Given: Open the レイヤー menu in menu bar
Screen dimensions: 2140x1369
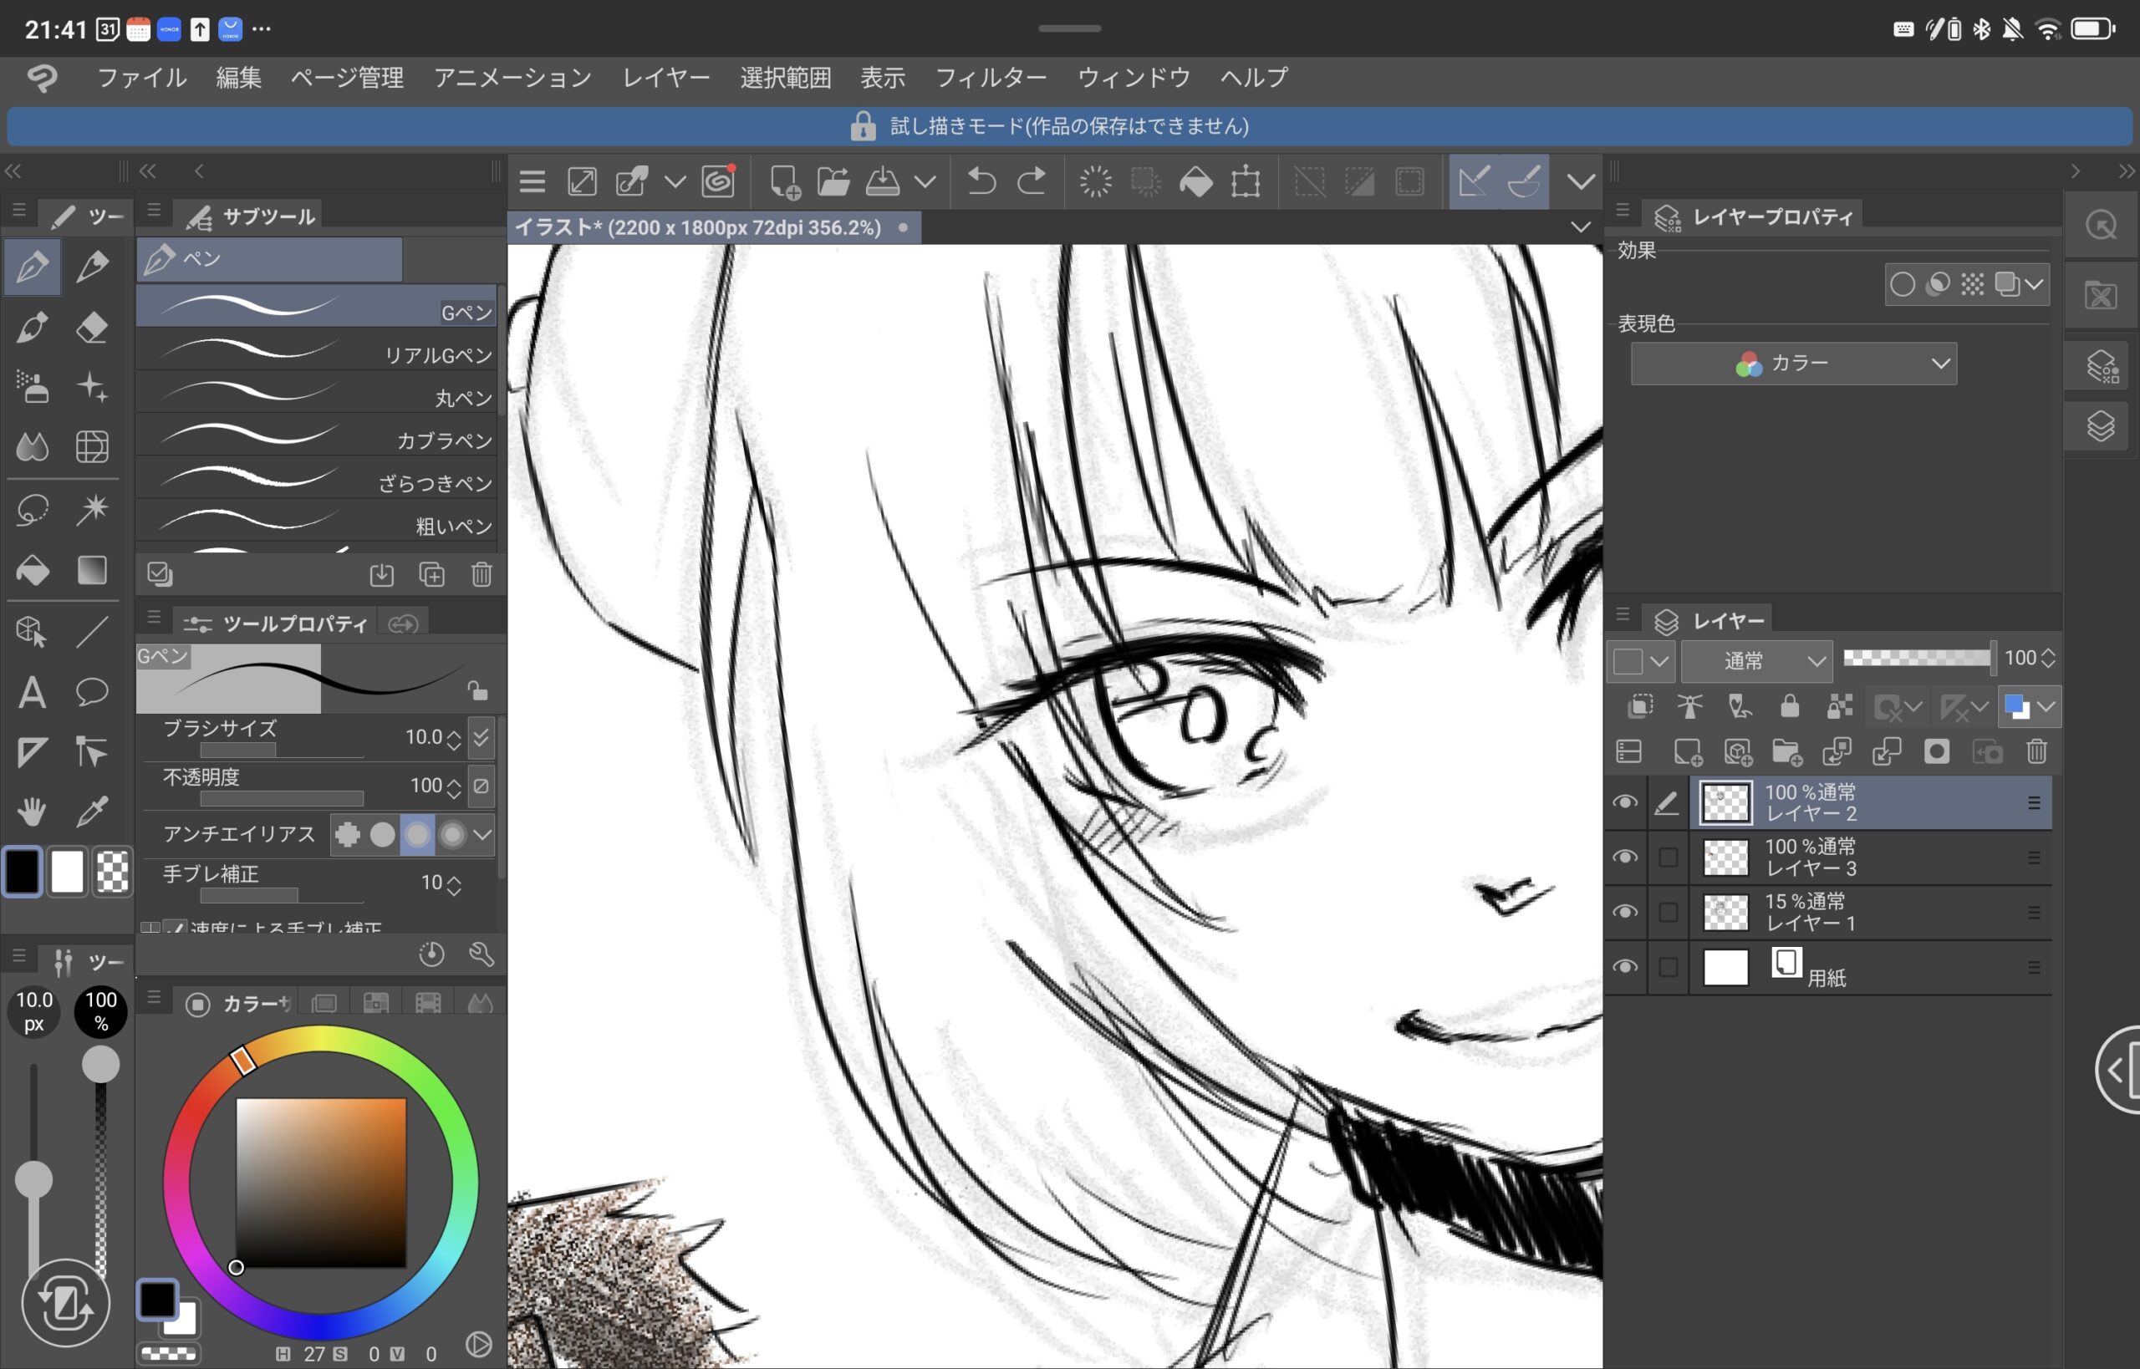Looking at the screenshot, I should [666, 79].
